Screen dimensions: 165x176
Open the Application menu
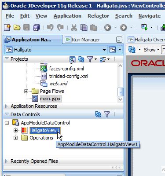point(67,16)
